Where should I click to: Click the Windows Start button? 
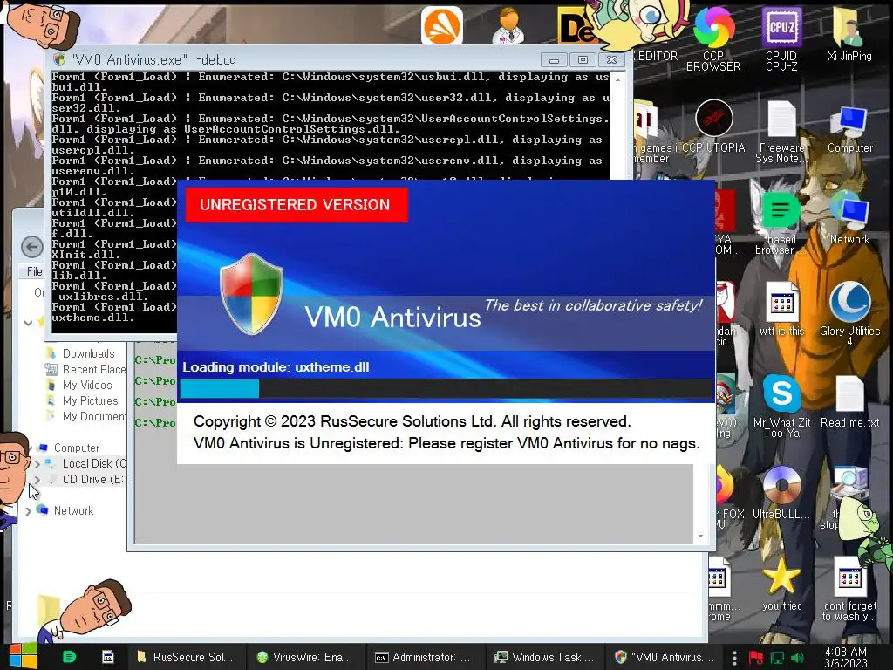(x=23, y=656)
